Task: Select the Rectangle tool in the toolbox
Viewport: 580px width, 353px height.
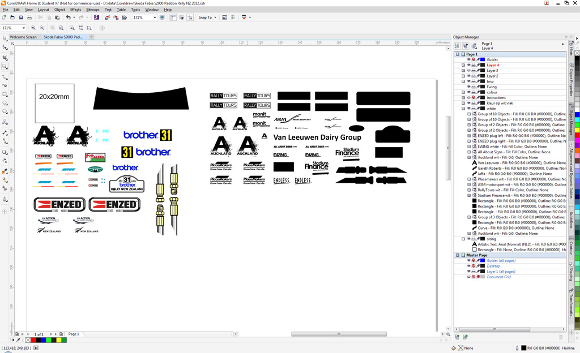Action: coord(5,94)
